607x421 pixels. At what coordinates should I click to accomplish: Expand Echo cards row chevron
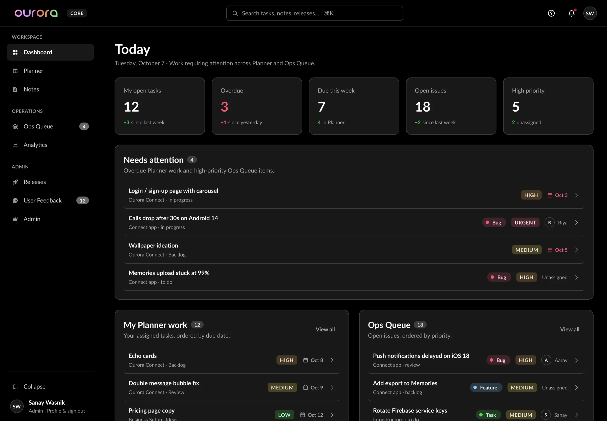coord(332,360)
